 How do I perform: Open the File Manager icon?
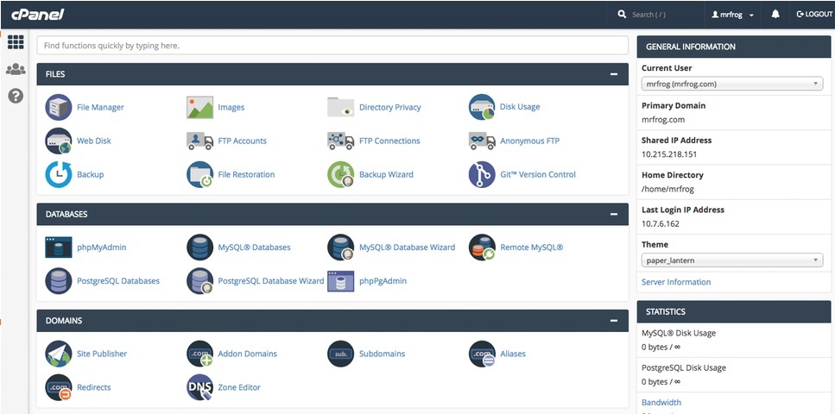click(59, 107)
